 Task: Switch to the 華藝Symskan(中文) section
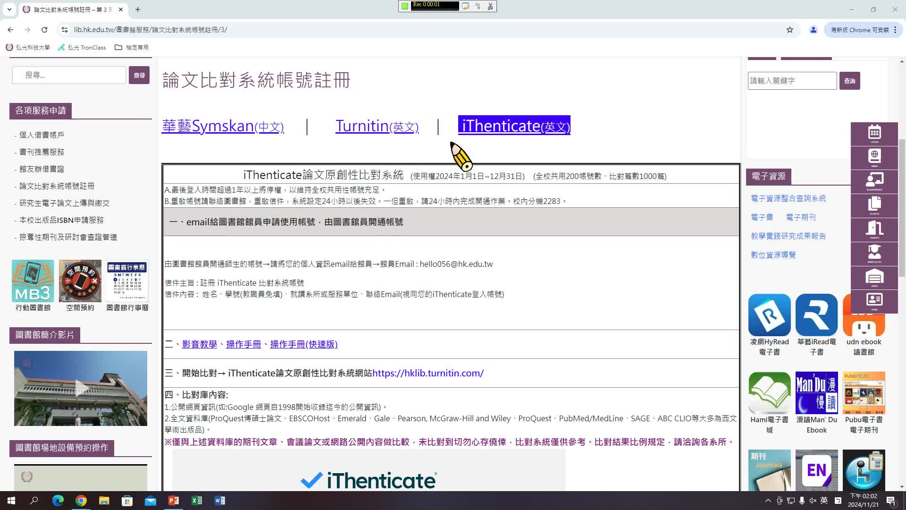[223, 126]
